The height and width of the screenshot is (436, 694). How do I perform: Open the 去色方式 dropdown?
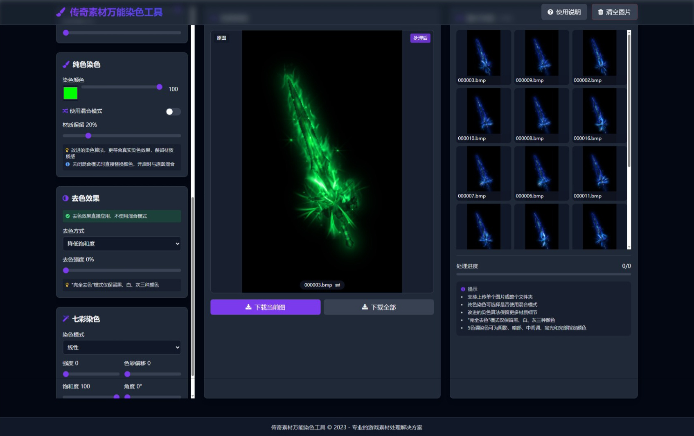pos(122,244)
